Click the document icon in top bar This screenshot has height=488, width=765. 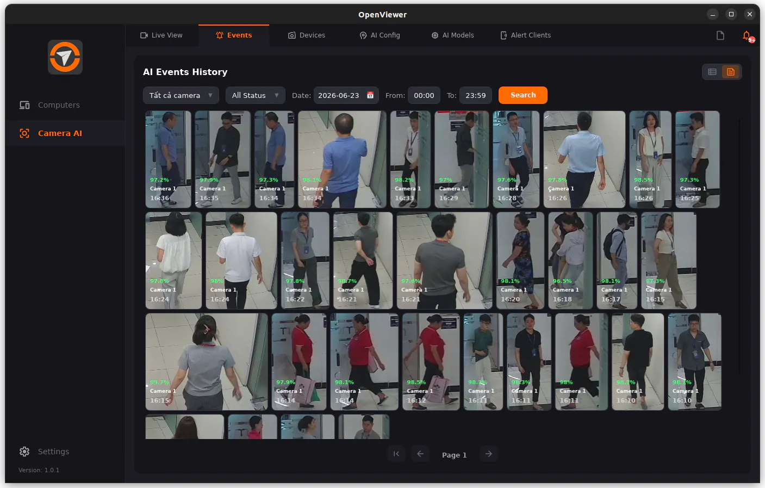720,35
